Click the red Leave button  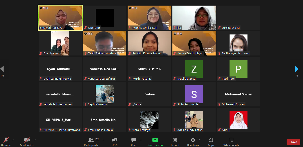[293, 142]
